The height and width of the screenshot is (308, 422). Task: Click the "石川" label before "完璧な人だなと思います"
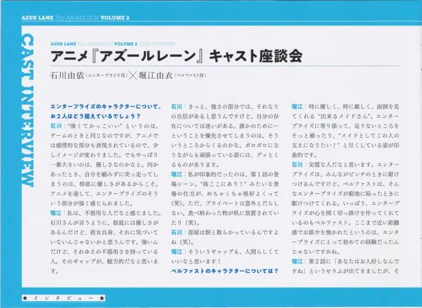click(x=297, y=165)
